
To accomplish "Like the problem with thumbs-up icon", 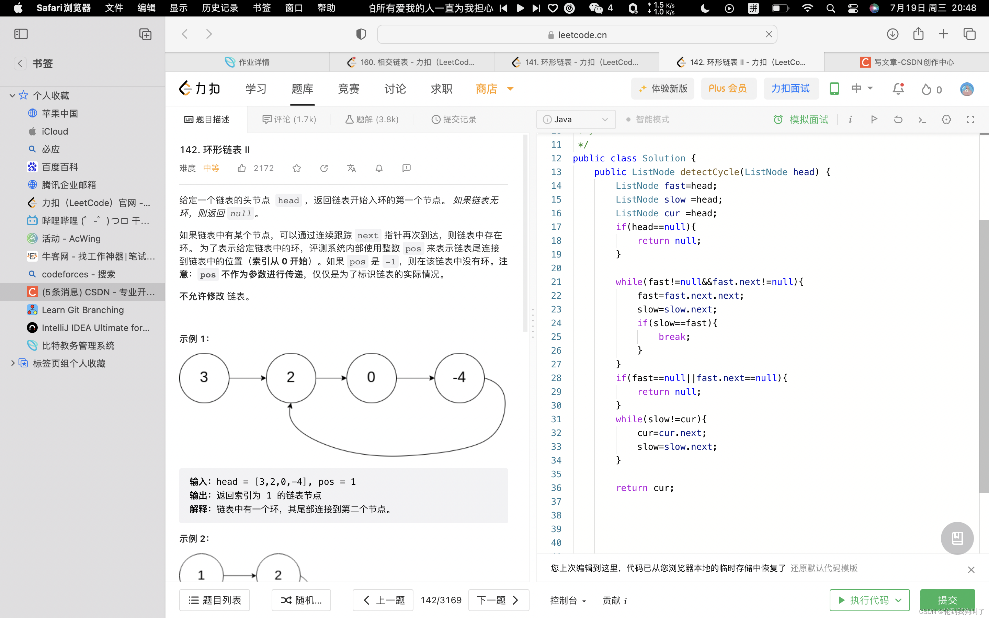I will tap(242, 168).
